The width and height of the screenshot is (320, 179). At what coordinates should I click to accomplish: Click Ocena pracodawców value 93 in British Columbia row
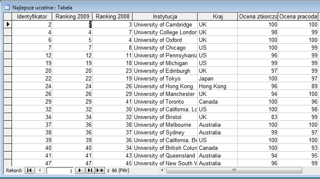coord(298,148)
